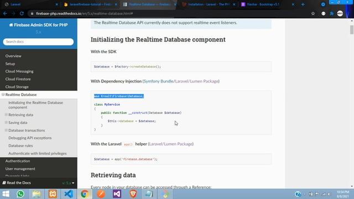The width and height of the screenshot is (354, 199).
Task: Collapse the Realtime Database sidebar section
Action: click(3, 95)
